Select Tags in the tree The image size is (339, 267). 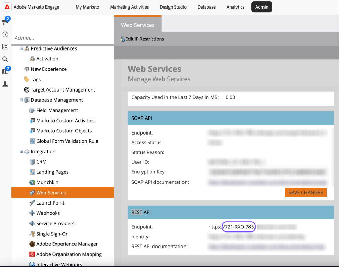click(36, 79)
